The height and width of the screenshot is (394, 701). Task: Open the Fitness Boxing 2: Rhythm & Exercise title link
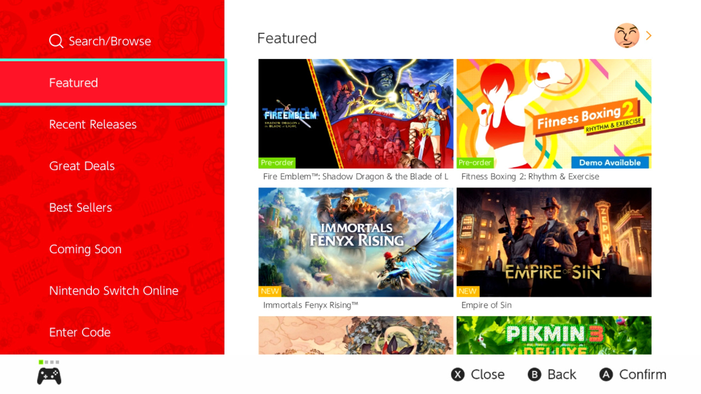click(x=530, y=177)
